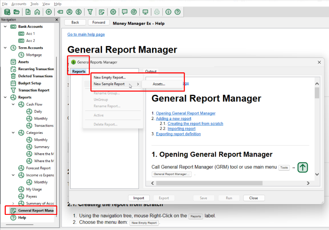Screen dimensions: 329x230
Task: Open the Accounts menu
Action: pos(19,4)
